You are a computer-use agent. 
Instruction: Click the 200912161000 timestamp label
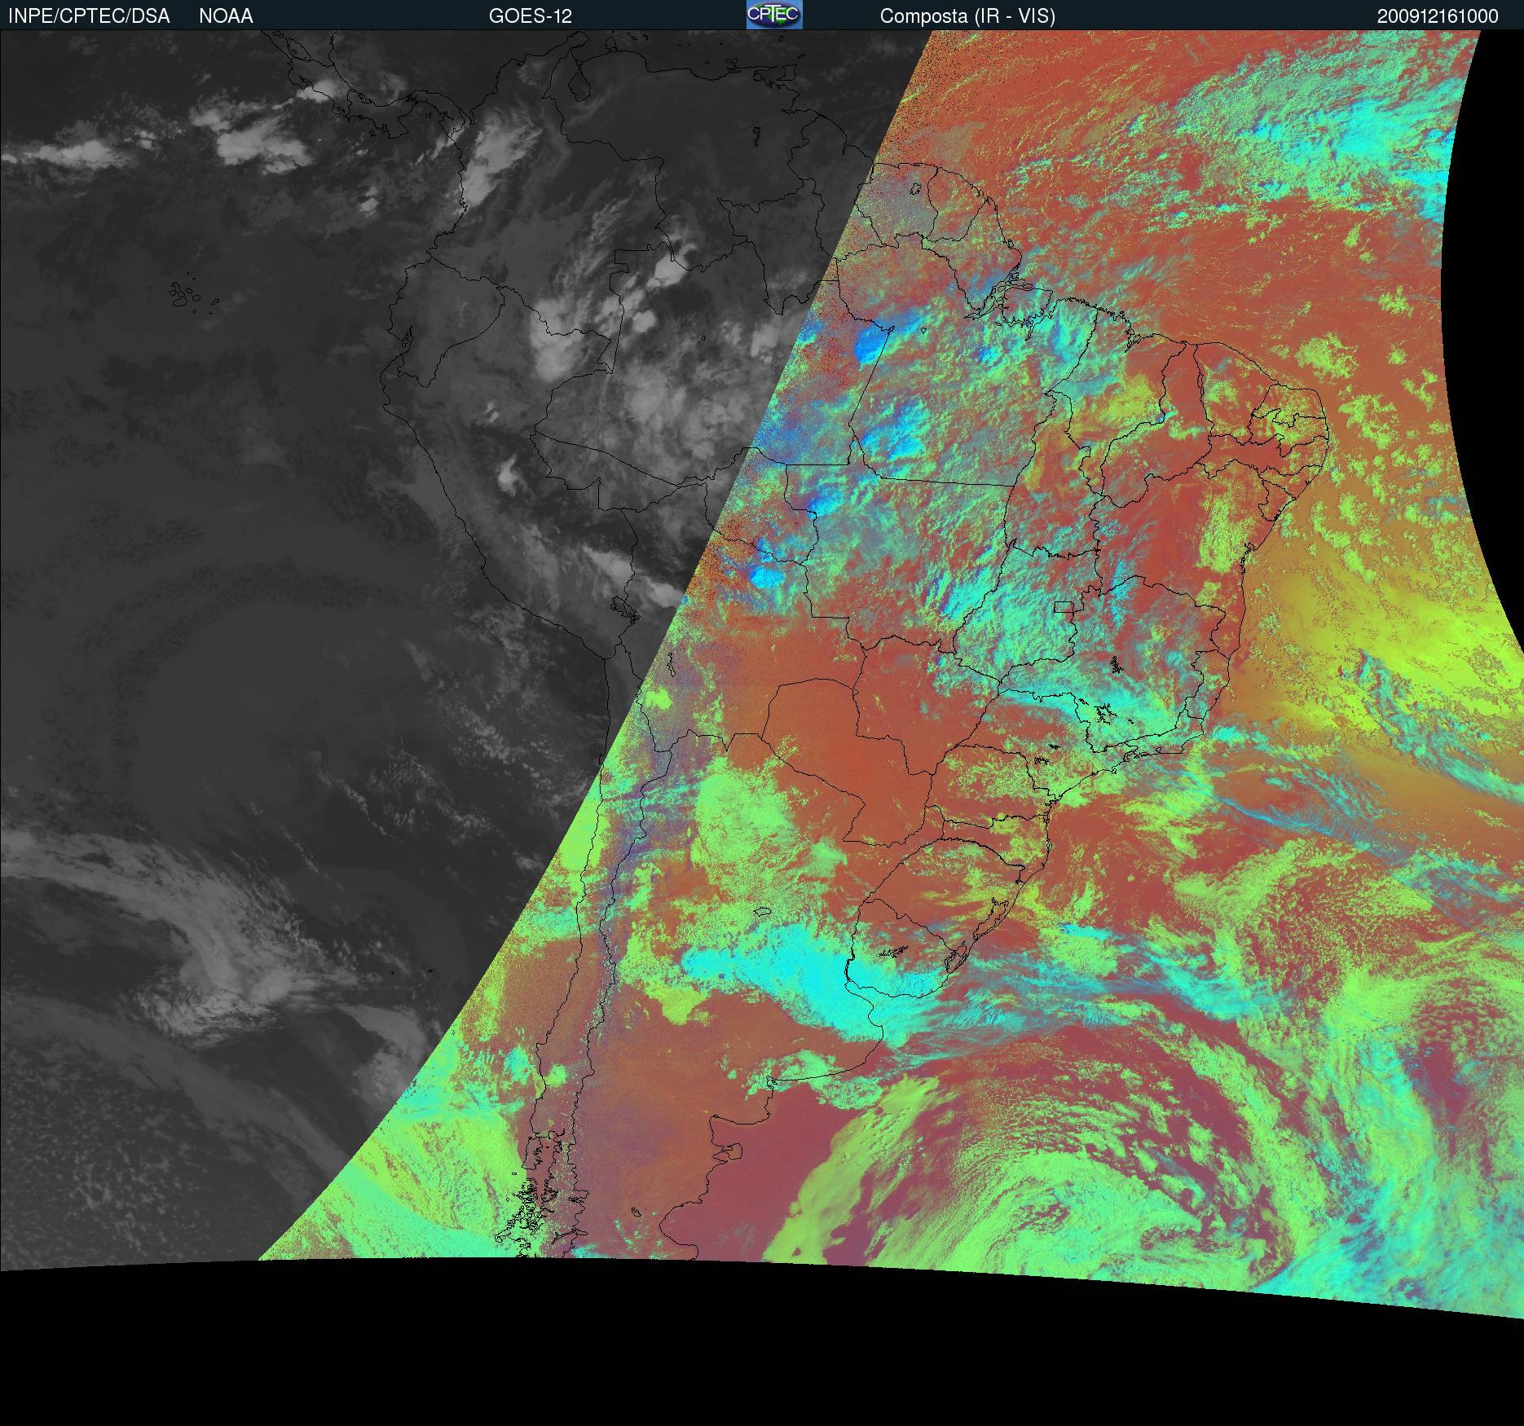click(x=1438, y=16)
